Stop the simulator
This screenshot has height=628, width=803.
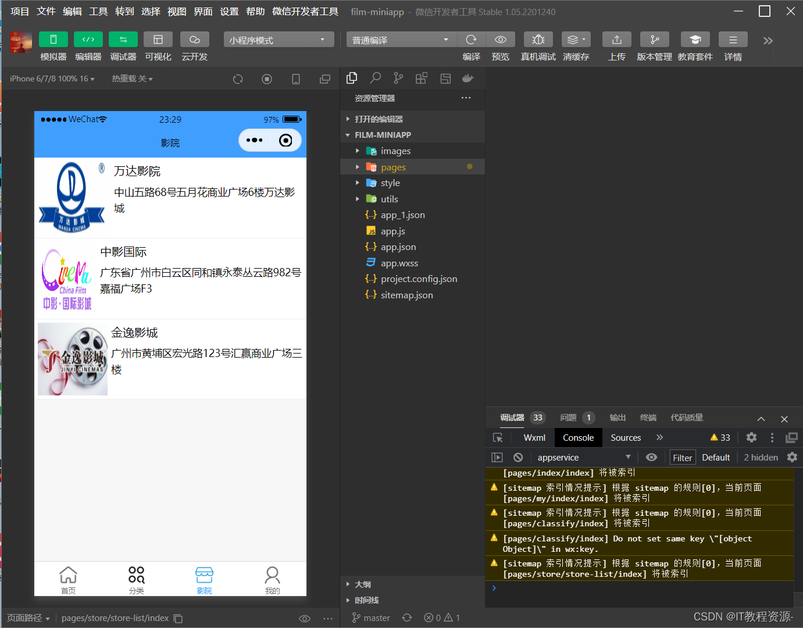(x=267, y=79)
